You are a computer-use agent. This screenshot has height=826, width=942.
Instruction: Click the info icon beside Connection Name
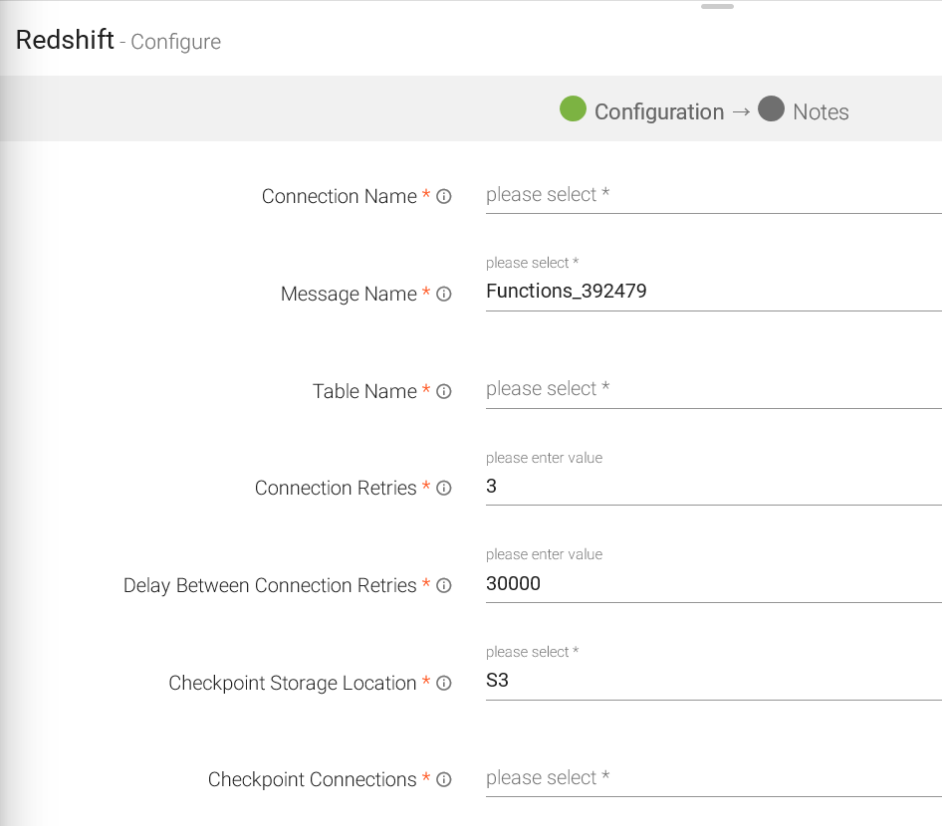[x=444, y=197]
